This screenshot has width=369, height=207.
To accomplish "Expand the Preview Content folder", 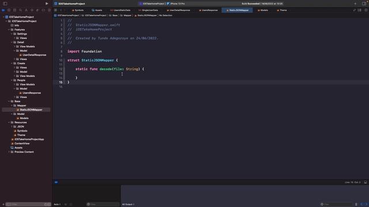I will click(x=9, y=152).
